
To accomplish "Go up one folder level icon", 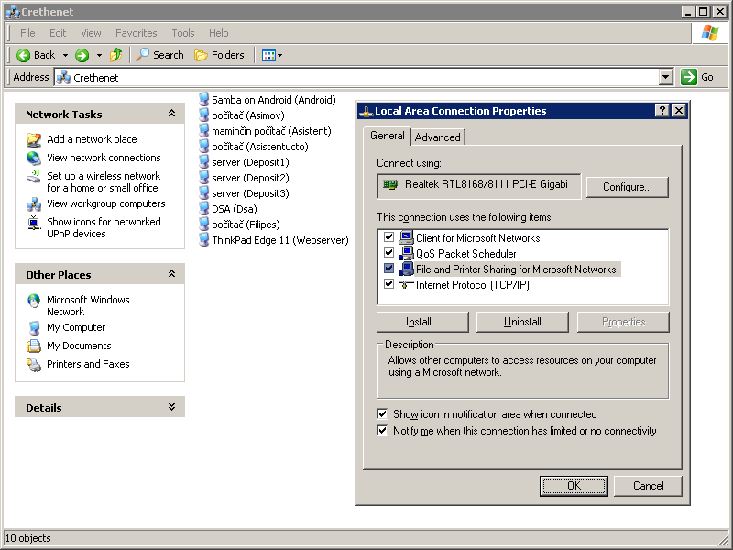I will (x=116, y=55).
